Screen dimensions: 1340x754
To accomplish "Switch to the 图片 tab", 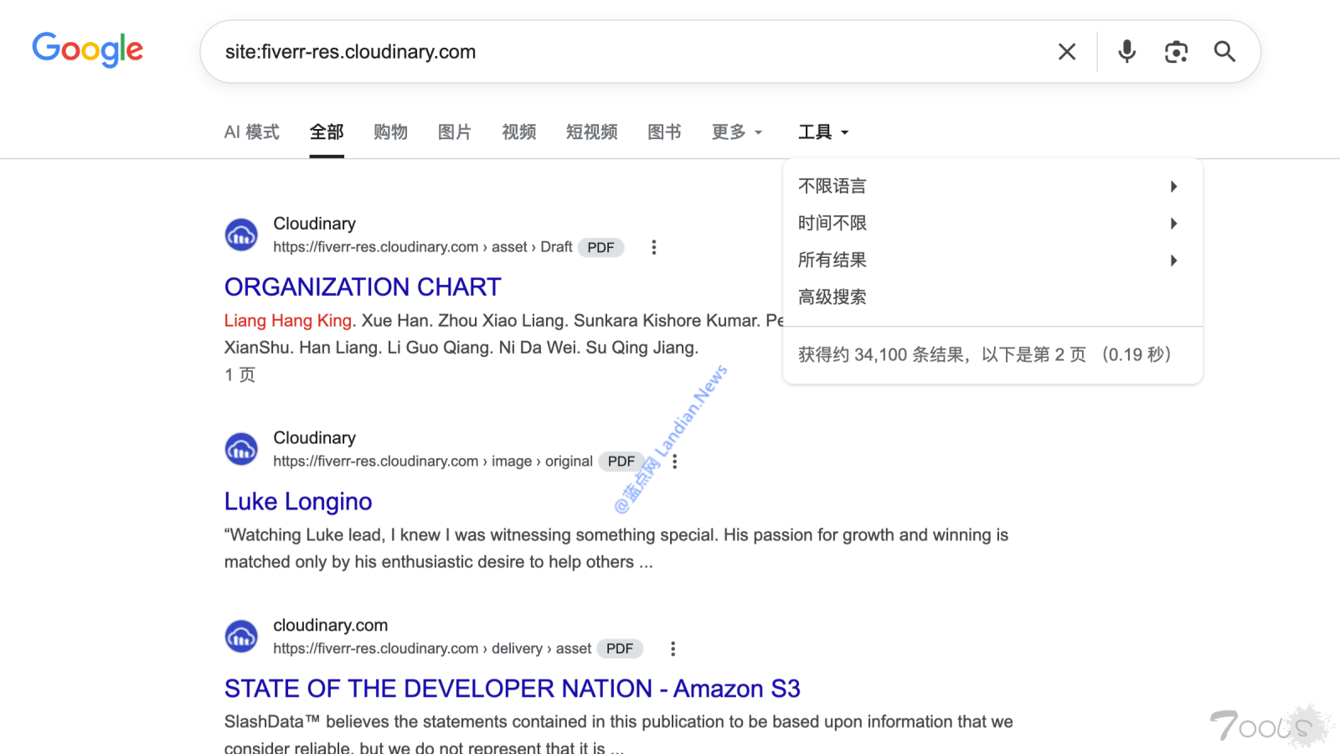I will click(455, 132).
